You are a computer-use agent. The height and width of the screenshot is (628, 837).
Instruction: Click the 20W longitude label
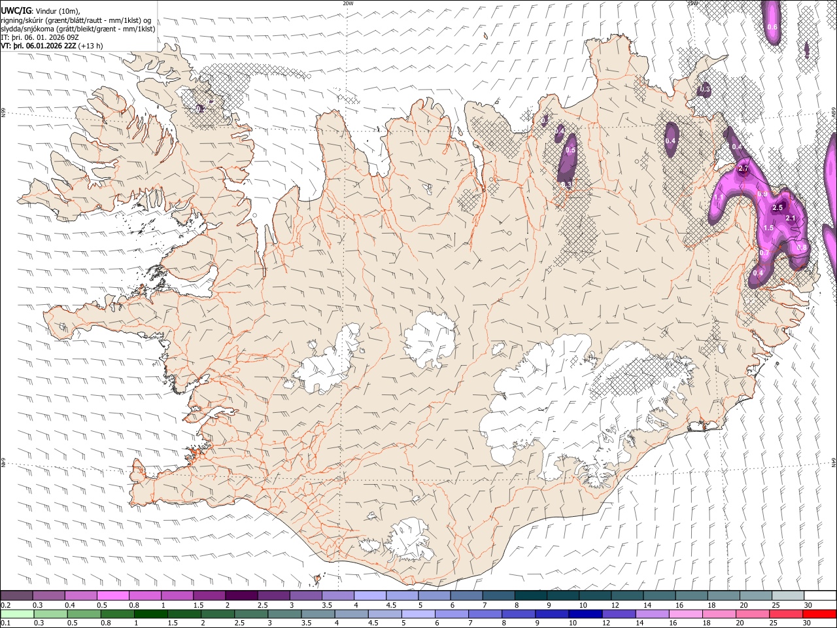point(348,3)
